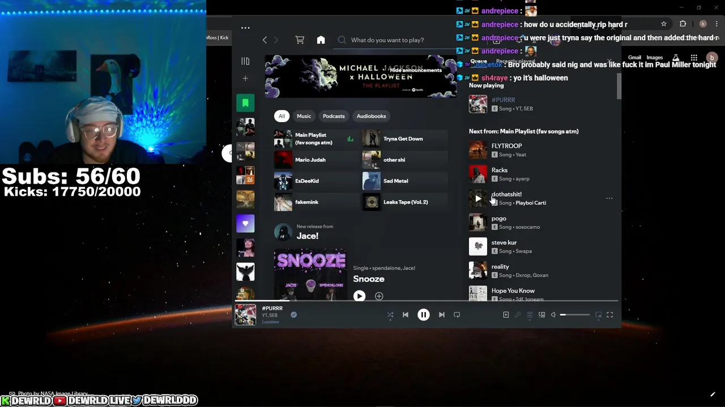Open the Mario Judah shortcut card
725x407 pixels.
tap(315, 159)
